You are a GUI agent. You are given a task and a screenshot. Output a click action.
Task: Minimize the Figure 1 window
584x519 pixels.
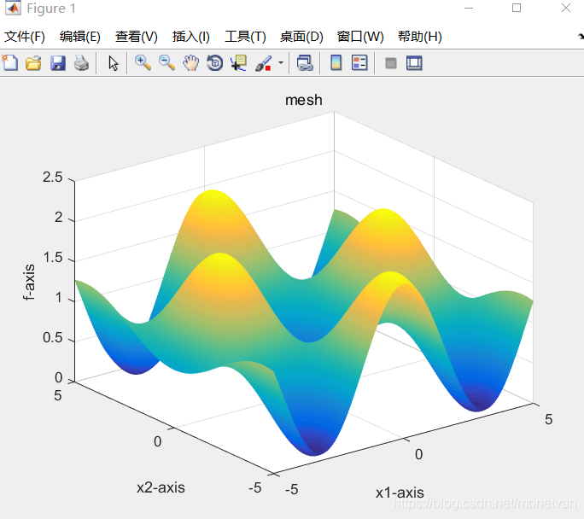click(469, 8)
